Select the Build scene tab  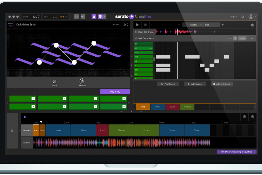(173, 107)
